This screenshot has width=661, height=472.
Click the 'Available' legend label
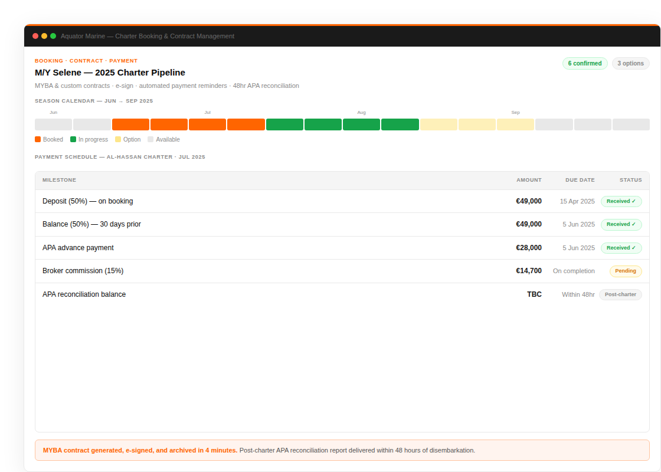click(168, 139)
